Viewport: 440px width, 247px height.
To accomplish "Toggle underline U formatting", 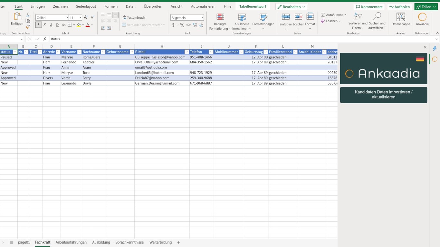I will [x=51, y=25].
